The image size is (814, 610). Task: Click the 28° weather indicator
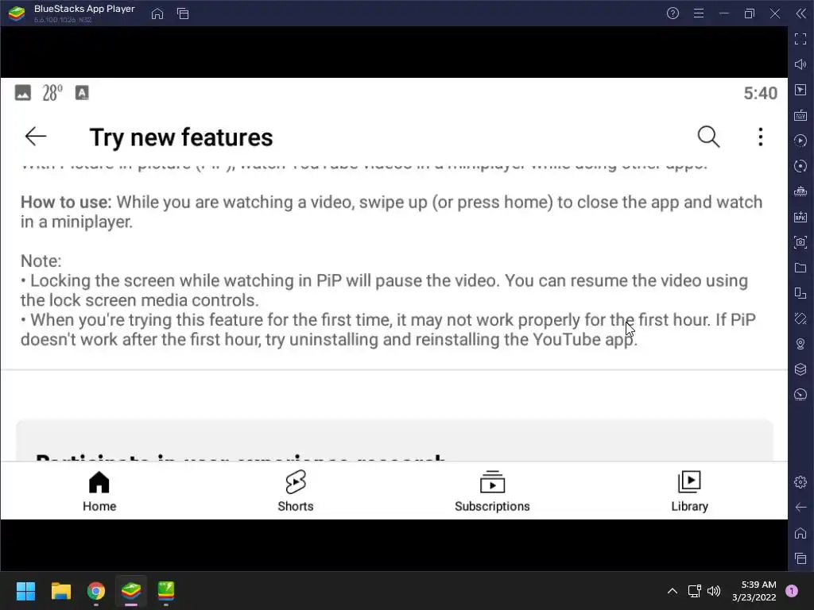(52, 93)
